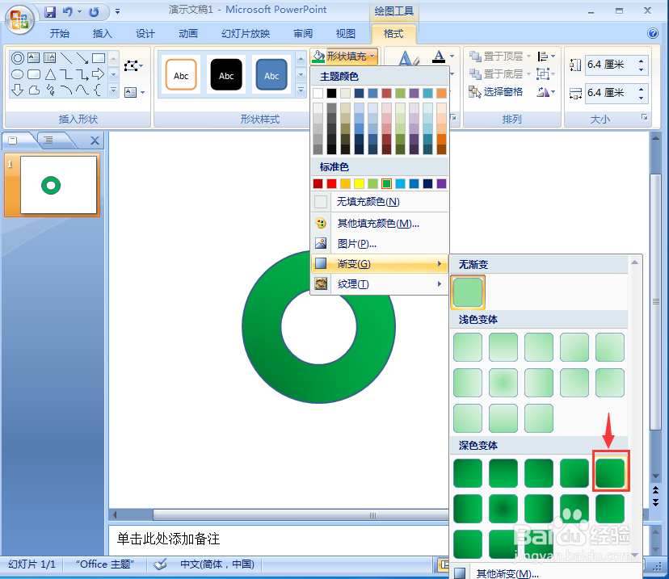Open 其他填充颜色(M)... dialog
The height and width of the screenshot is (579, 669).
(x=380, y=224)
